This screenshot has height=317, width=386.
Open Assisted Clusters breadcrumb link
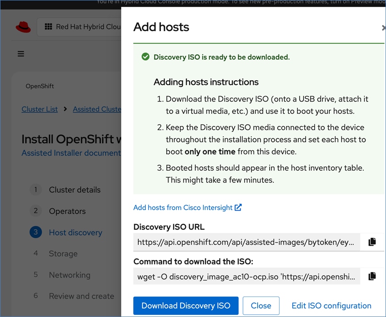click(x=97, y=109)
